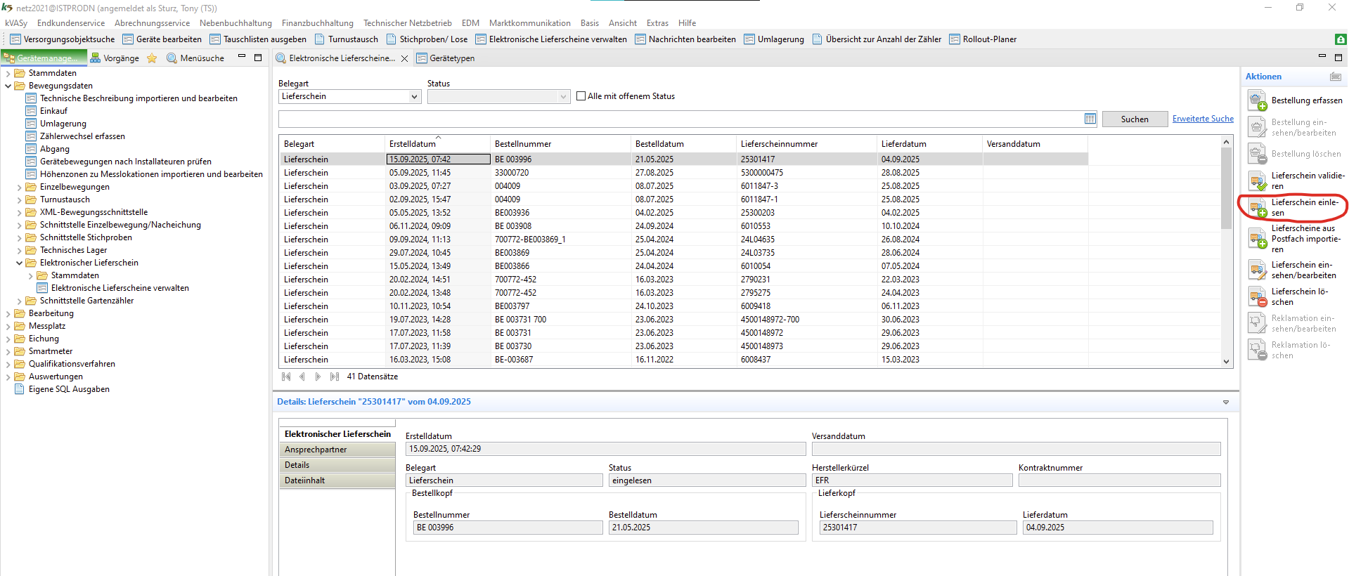
Task: Click Lieferscheine aus Postfach importieren icon
Action: click(1257, 239)
